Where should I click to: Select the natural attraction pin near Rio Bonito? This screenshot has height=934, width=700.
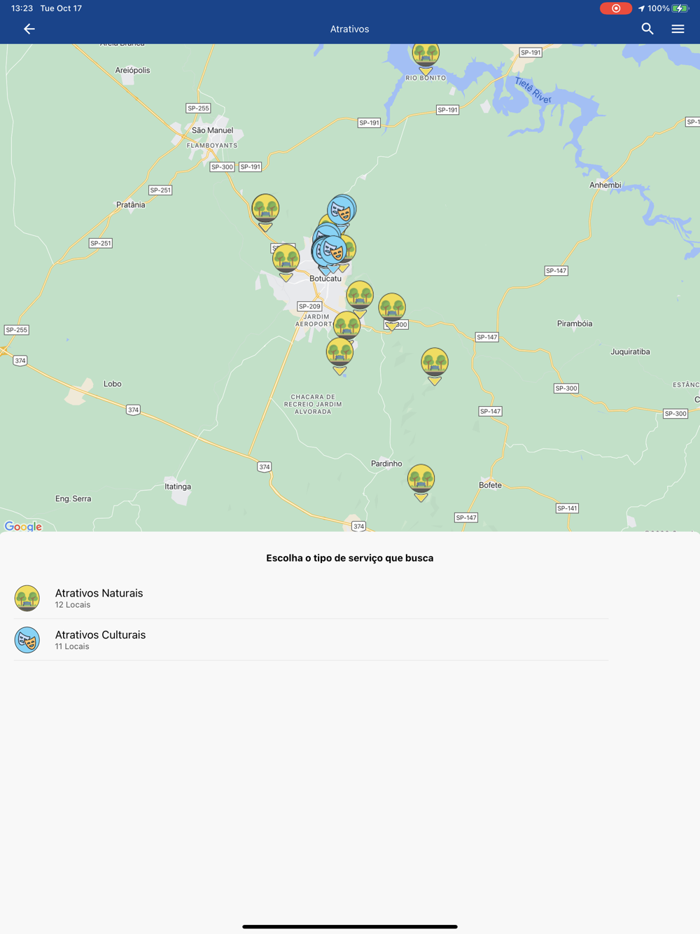[x=426, y=57]
